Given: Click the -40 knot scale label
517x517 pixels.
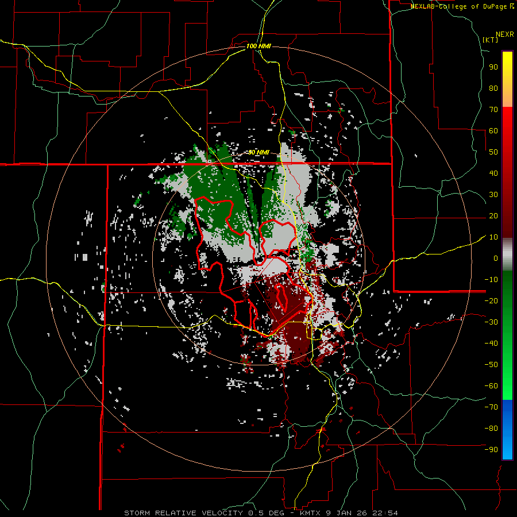Looking at the screenshot, I should (x=491, y=344).
